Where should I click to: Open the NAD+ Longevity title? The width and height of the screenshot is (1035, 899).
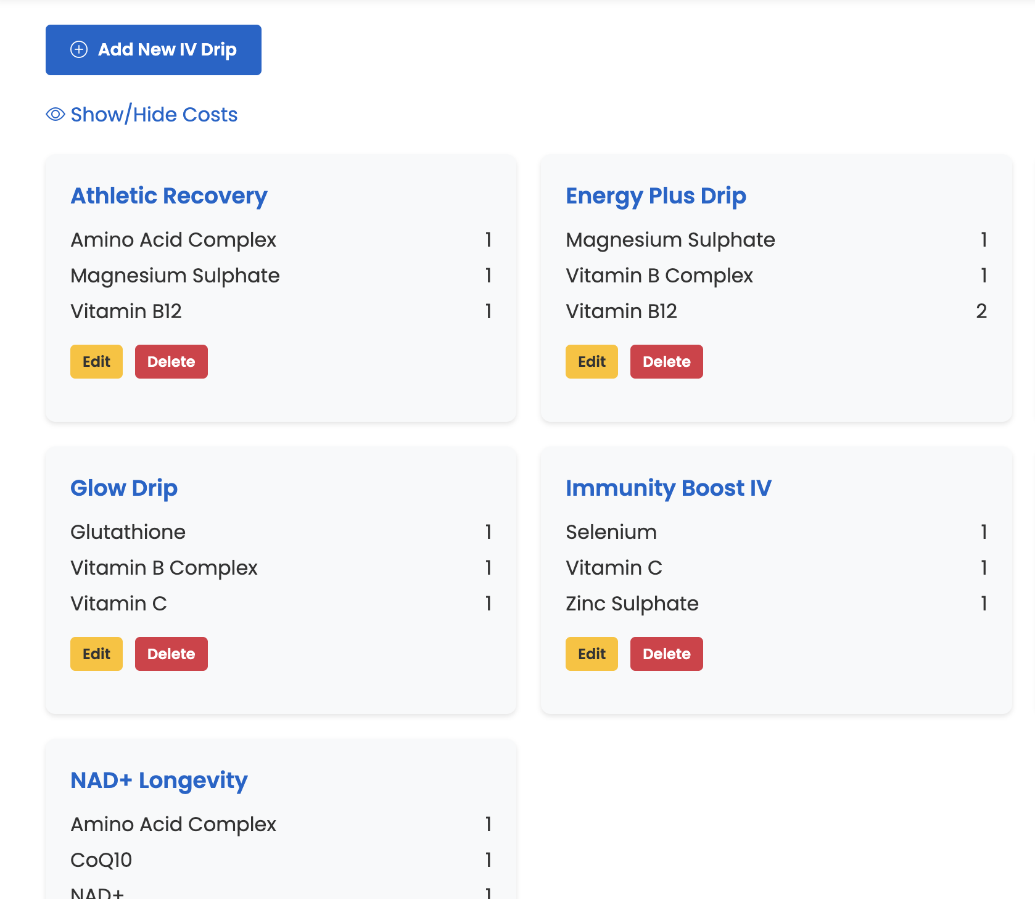pos(159,780)
